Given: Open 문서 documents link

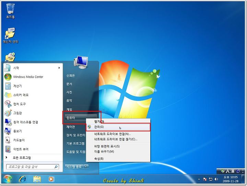Looking at the screenshot, I should [x=69, y=84].
